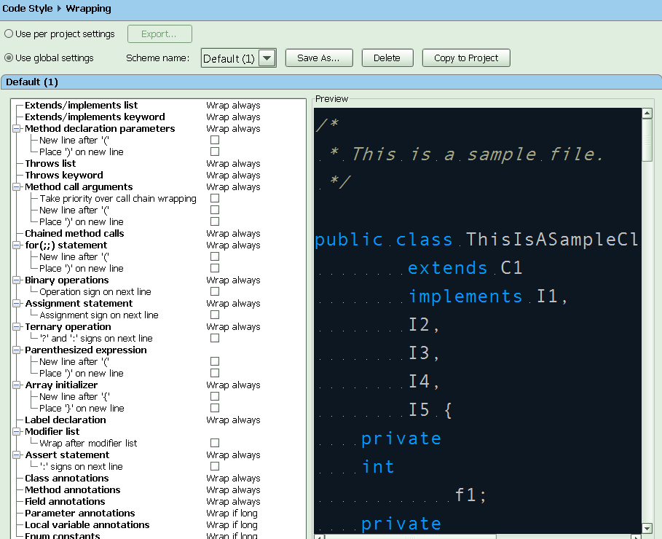
Task: Enable Operation sign on next line
Action: pyautogui.click(x=215, y=291)
